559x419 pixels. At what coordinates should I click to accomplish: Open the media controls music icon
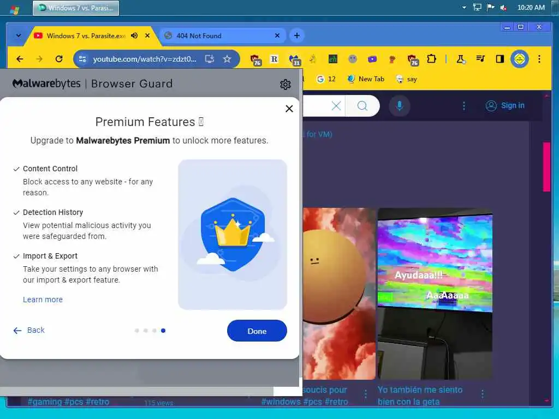[x=480, y=59]
